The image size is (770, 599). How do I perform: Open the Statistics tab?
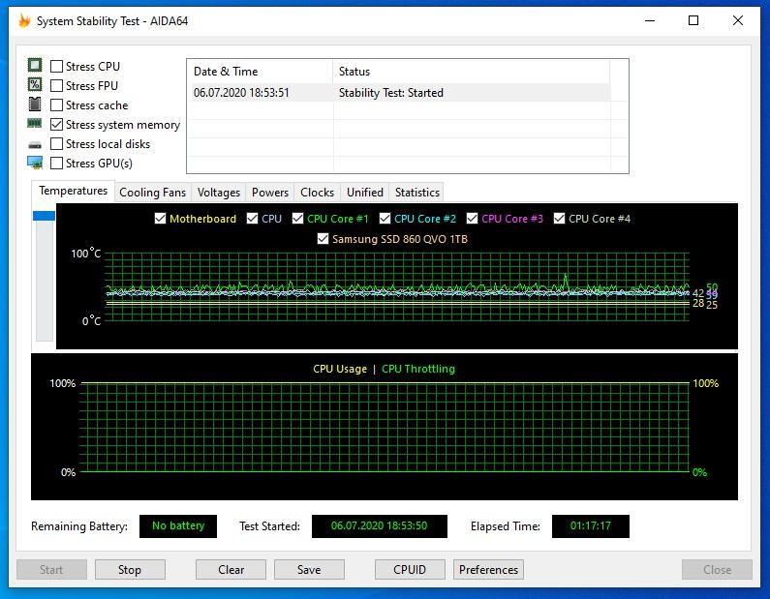click(417, 193)
